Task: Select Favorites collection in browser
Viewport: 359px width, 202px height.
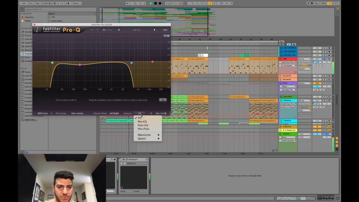Action: [x=29, y=17]
